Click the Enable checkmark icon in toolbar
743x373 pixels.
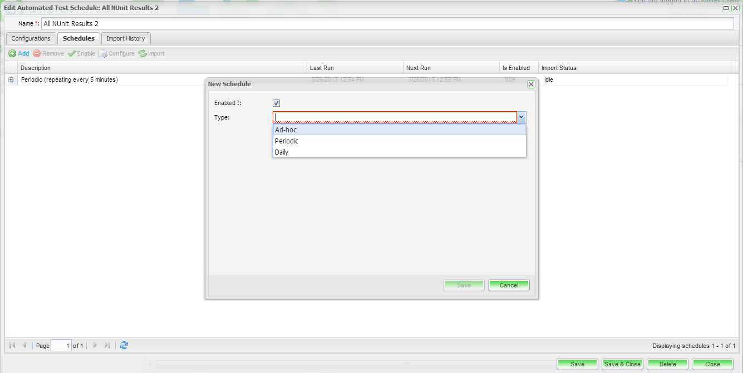[71, 53]
